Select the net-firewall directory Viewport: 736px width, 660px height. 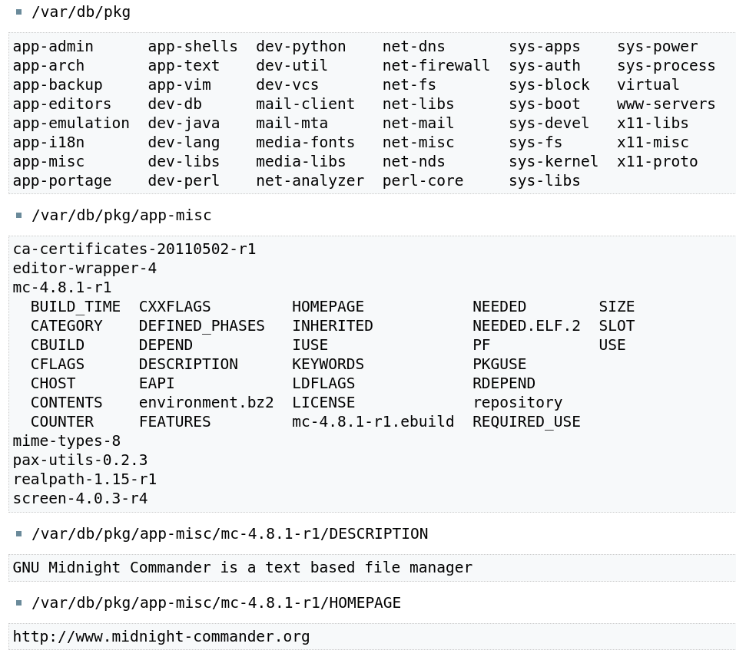pos(436,66)
